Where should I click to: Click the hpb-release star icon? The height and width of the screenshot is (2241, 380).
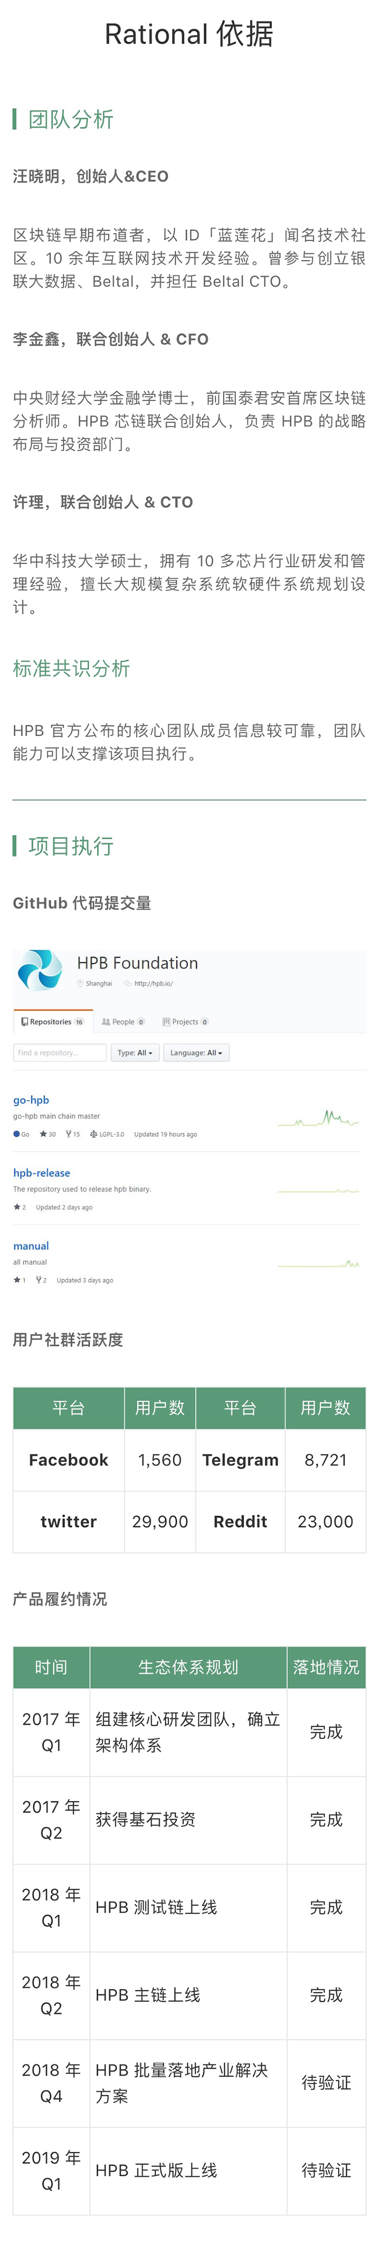[x=17, y=1207]
